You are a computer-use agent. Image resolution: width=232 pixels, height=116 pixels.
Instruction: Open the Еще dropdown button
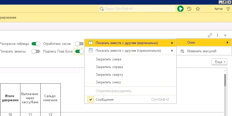coord(219,62)
